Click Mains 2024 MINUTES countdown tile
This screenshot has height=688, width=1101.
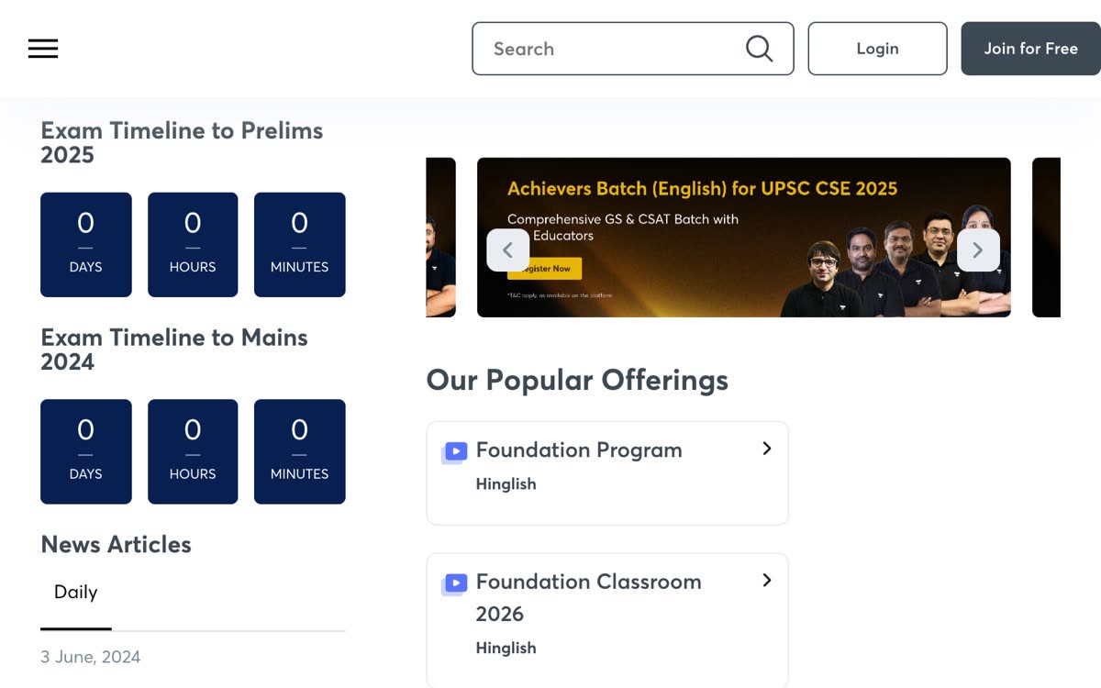tap(300, 451)
